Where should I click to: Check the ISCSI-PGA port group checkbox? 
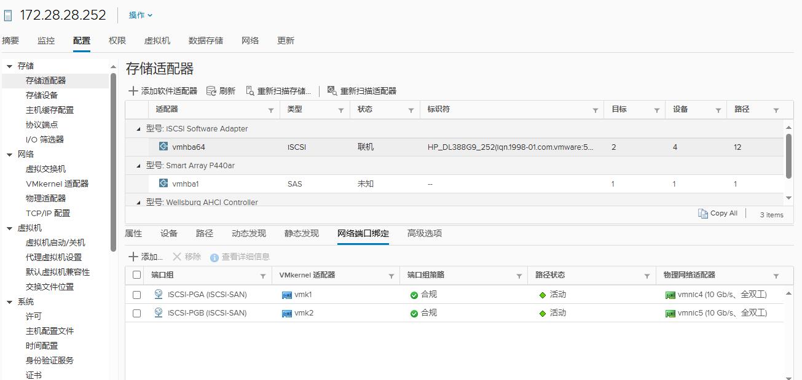click(137, 295)
